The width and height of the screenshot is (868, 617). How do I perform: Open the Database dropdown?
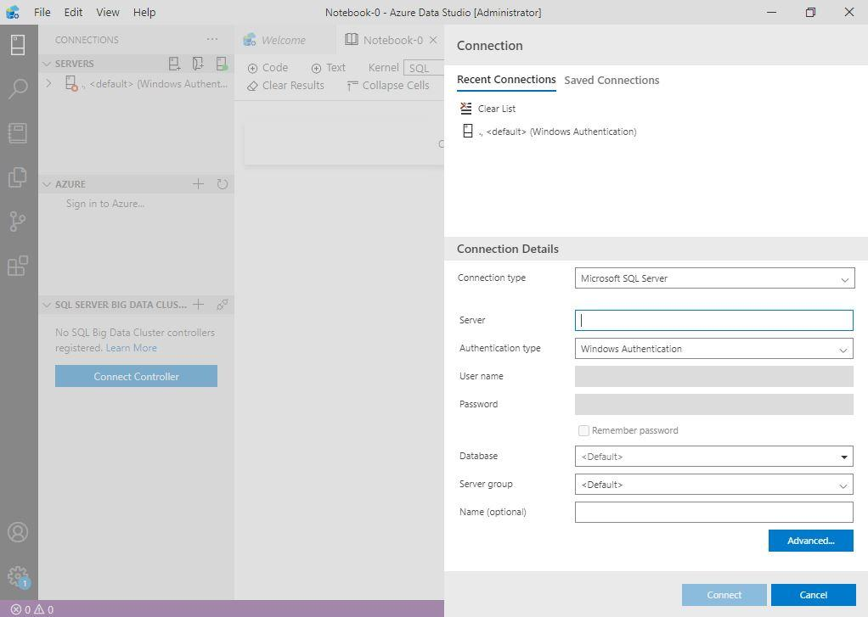pos(714,457)
